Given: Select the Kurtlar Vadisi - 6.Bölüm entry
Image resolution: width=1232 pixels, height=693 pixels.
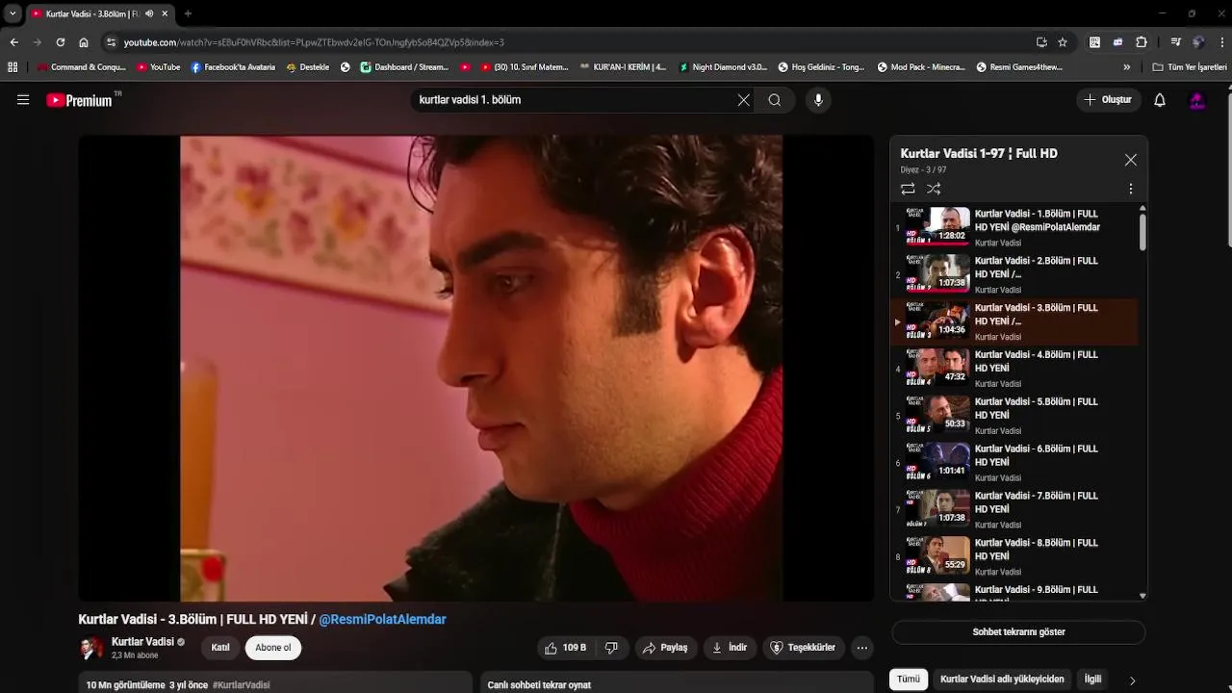Looking at the screenshot, I should pyautogui.click(x=1014, y=463).
